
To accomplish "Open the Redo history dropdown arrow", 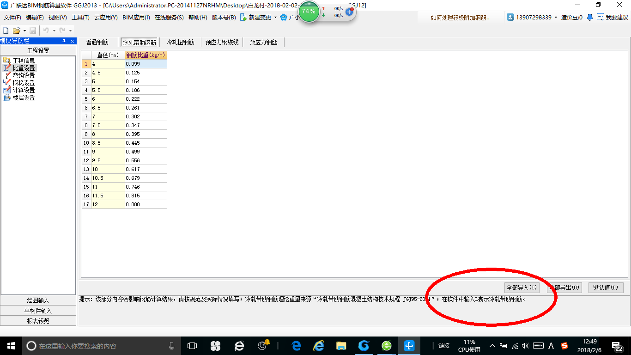I will [x=70, y=31].
